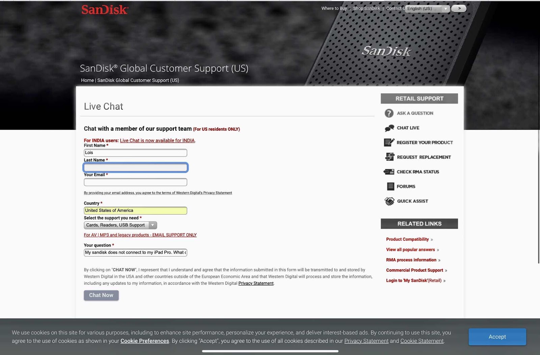Open CHAT LIVE sidebar link
The width and height of the screenshot is (540, 355).
coord(408,128)
